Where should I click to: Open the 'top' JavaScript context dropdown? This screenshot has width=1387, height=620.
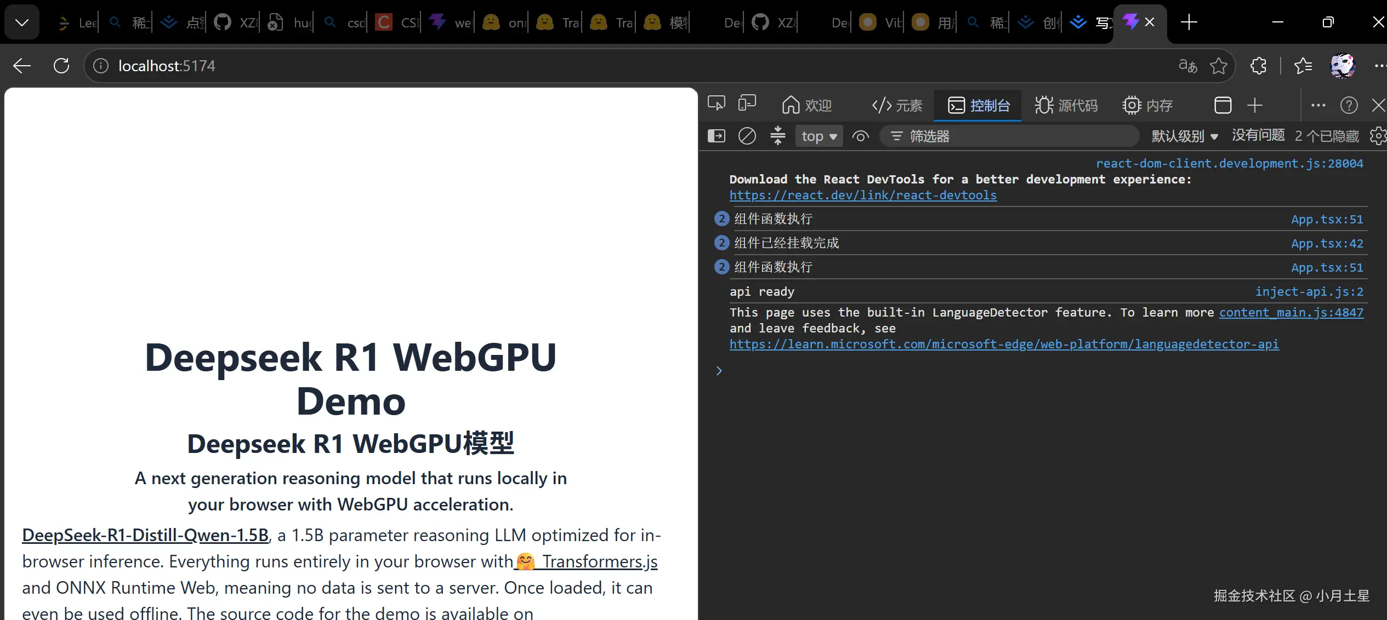(819, 136)
